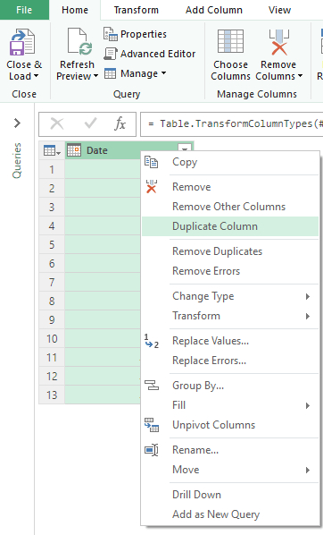Viewport: 323px width, 535px height.
Task: Choose Unpivot Columns in the context menu
Action: tap(230, 425)
